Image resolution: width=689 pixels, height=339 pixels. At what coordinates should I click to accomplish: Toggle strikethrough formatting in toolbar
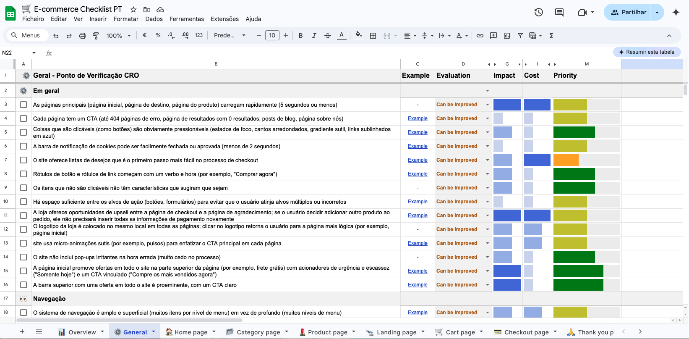click(328, 36)
